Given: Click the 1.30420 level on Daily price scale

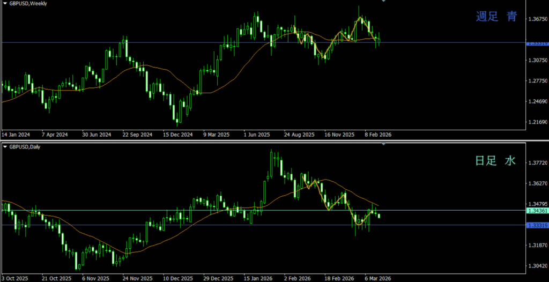Looking at the screenshot, I should click(537, 266).
